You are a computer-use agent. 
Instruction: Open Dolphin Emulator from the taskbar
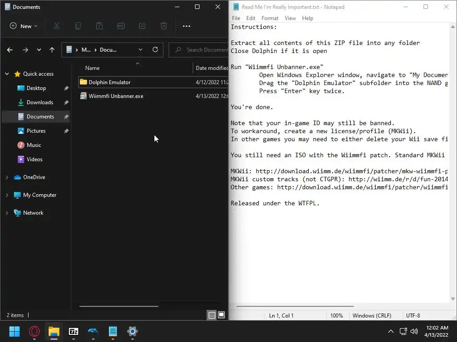[x=93, y=331]
